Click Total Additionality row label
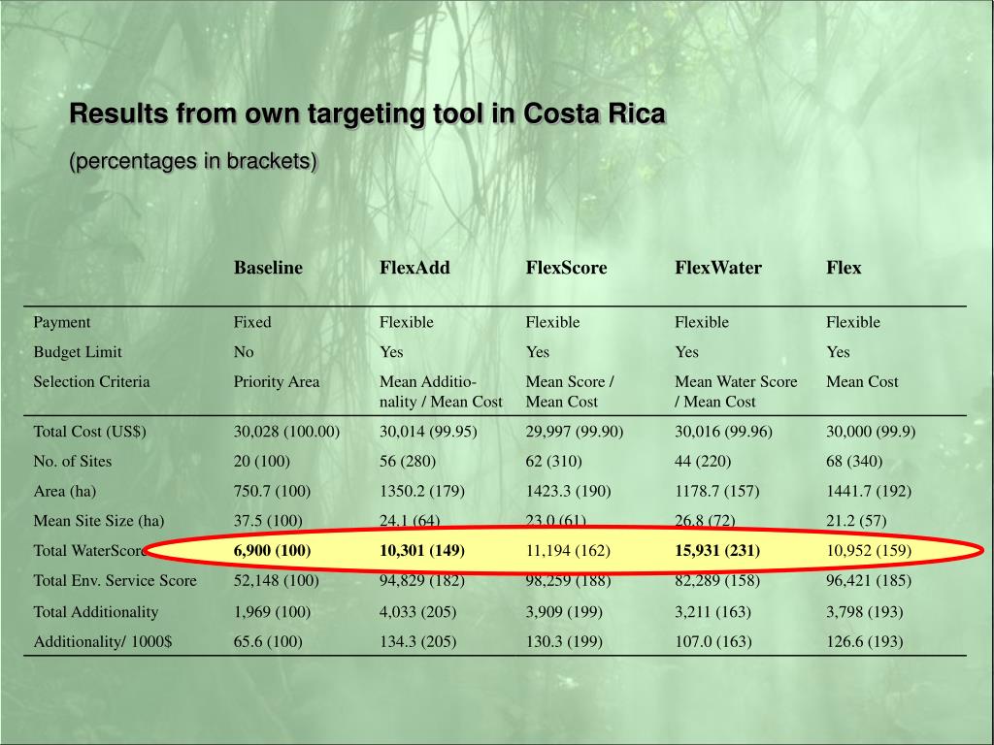994x745 pixels. [96, 612]
